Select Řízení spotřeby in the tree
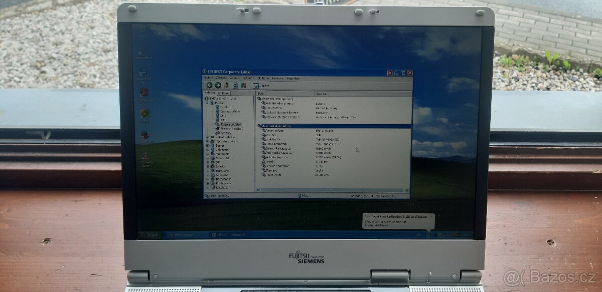Image resolution: width=602 pixels, height=292 pixels. (x=231, y=124)
